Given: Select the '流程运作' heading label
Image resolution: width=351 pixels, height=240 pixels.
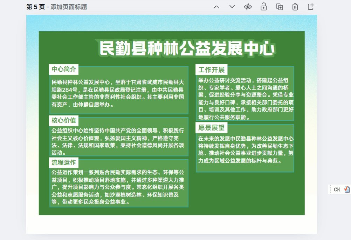Looking at the screenshot, I should coord(64,163).
